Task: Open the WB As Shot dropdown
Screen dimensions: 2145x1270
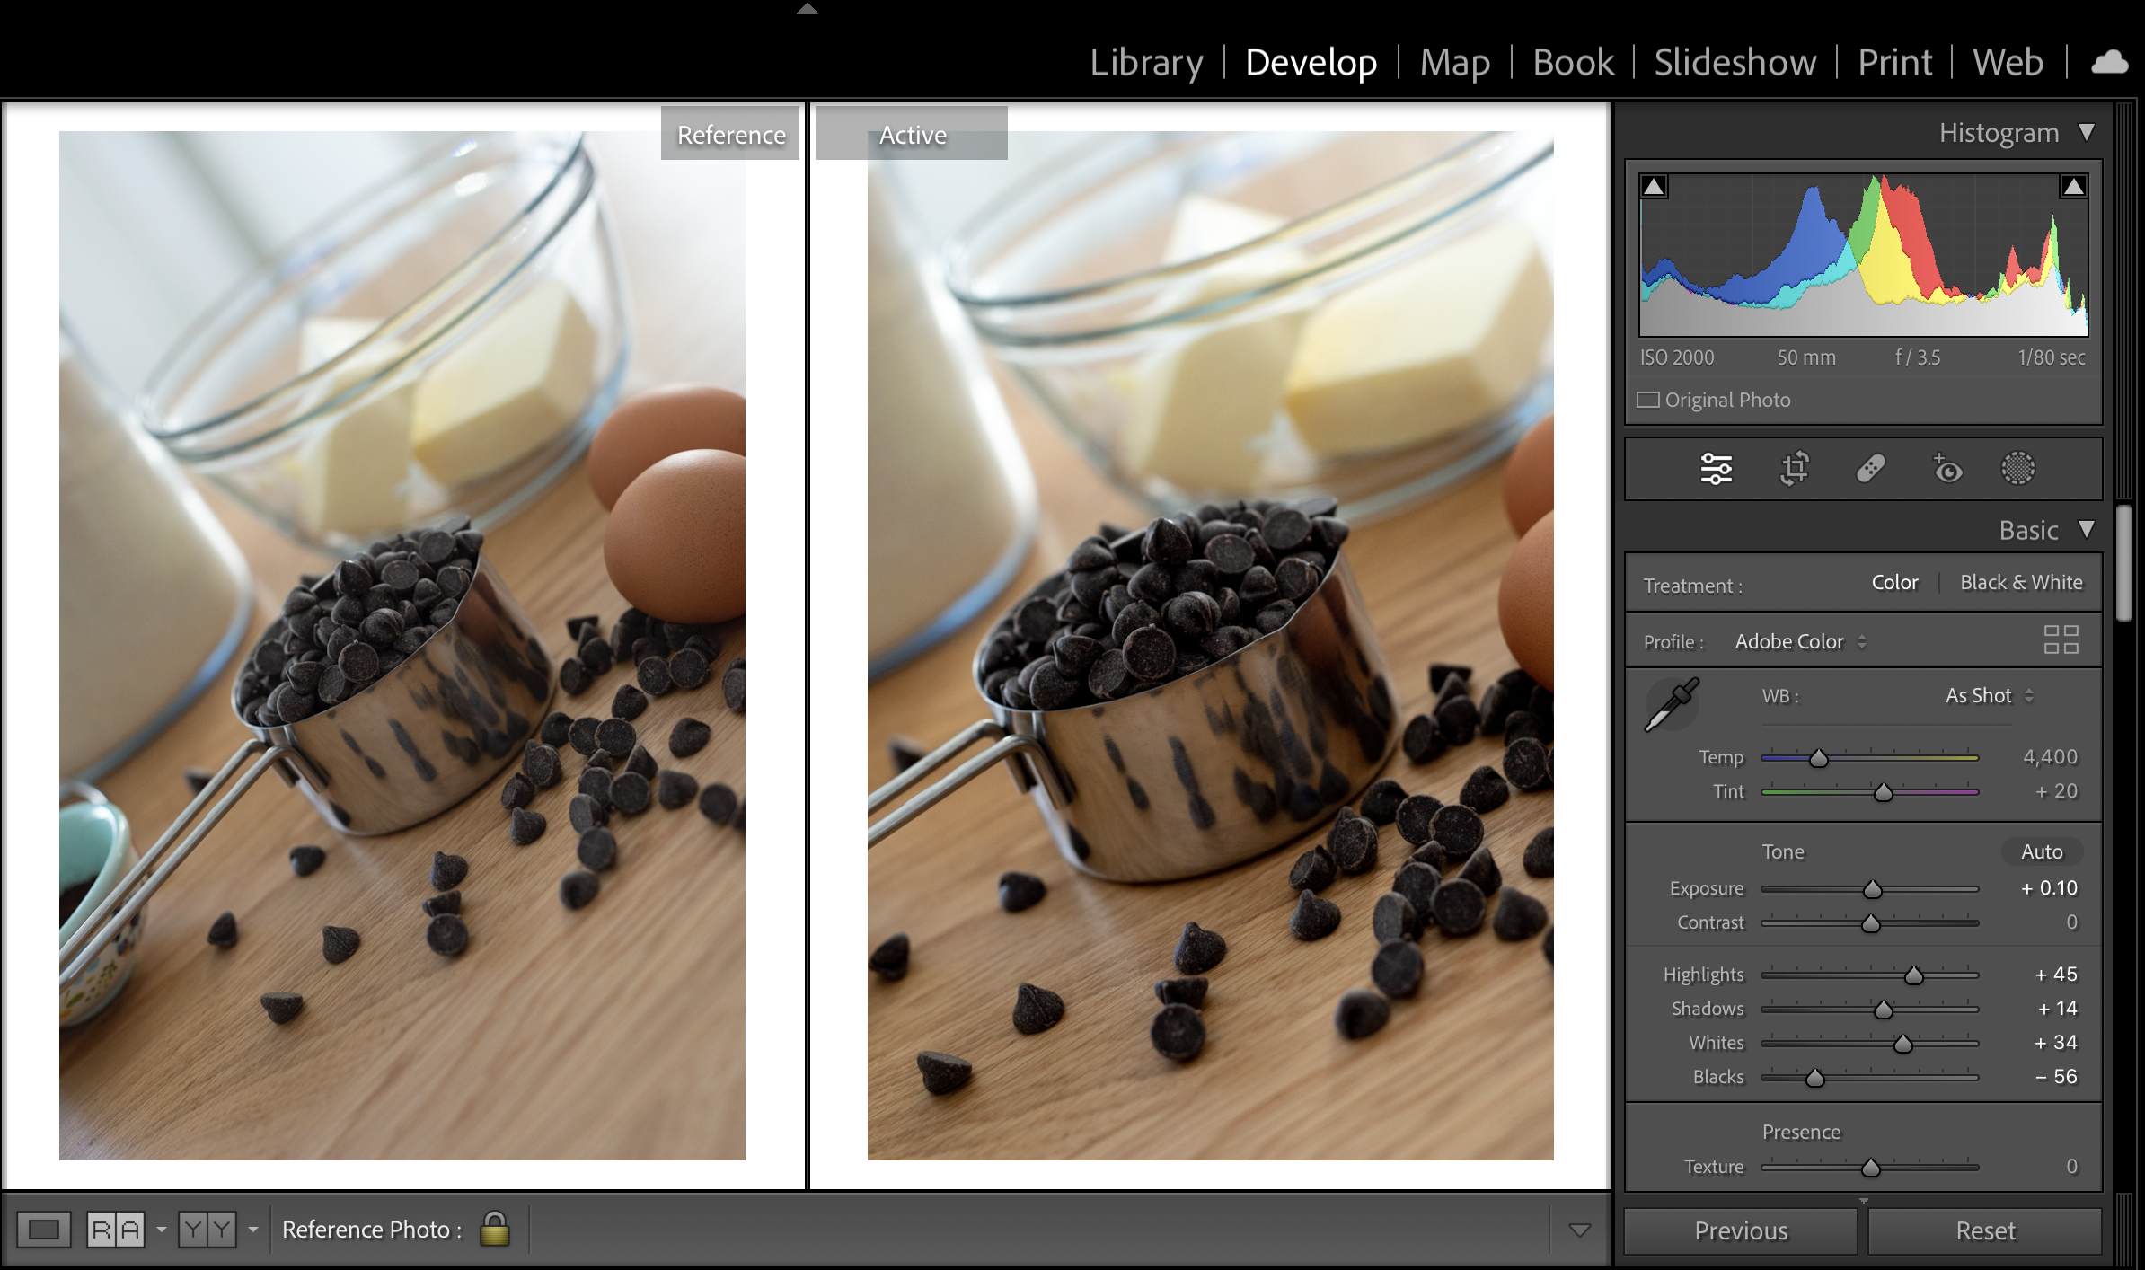Action: [x=1989, y=695]
